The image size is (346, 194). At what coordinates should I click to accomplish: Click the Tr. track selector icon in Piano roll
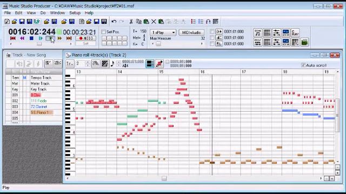[x=70, y=64]
